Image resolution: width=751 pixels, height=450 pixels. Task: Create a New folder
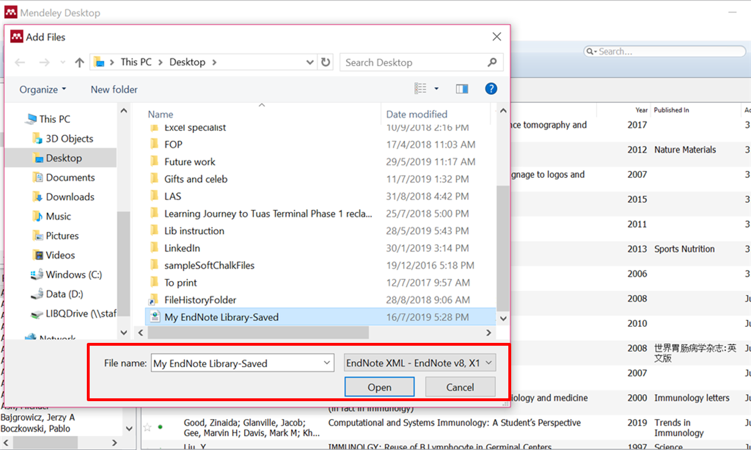pos(114,89)
